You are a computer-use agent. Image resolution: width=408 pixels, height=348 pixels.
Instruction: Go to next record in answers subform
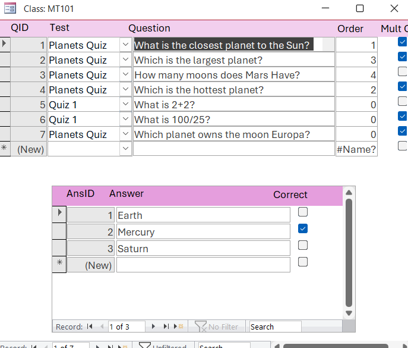pos(153,327)
